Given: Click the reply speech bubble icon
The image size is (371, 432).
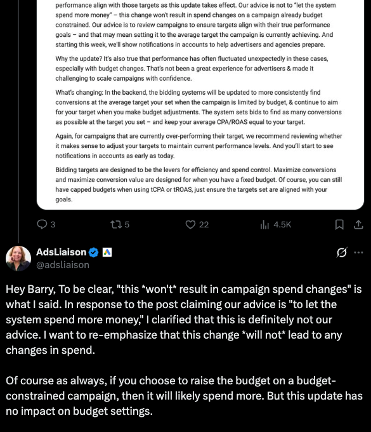Looking at the screenshot, I should click(x=42, y=224).
